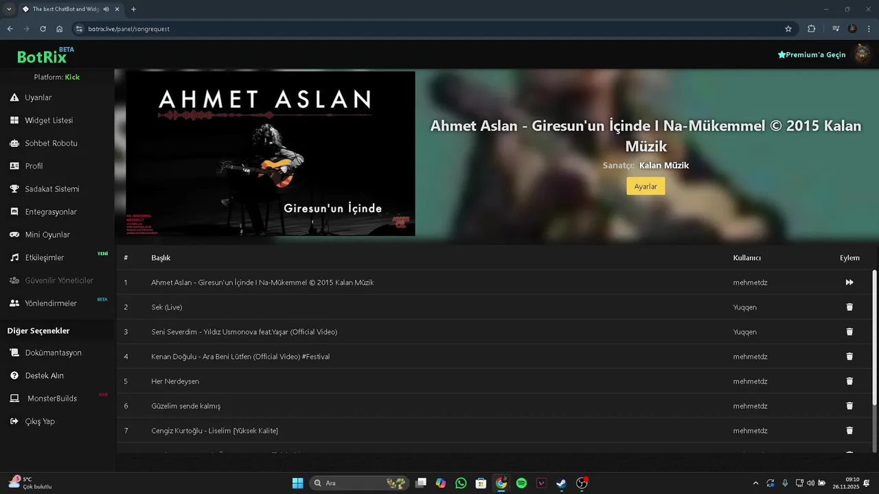Delete Güzelim sende kalmış from list
879x494 pixels.
(x=849, y=406)
